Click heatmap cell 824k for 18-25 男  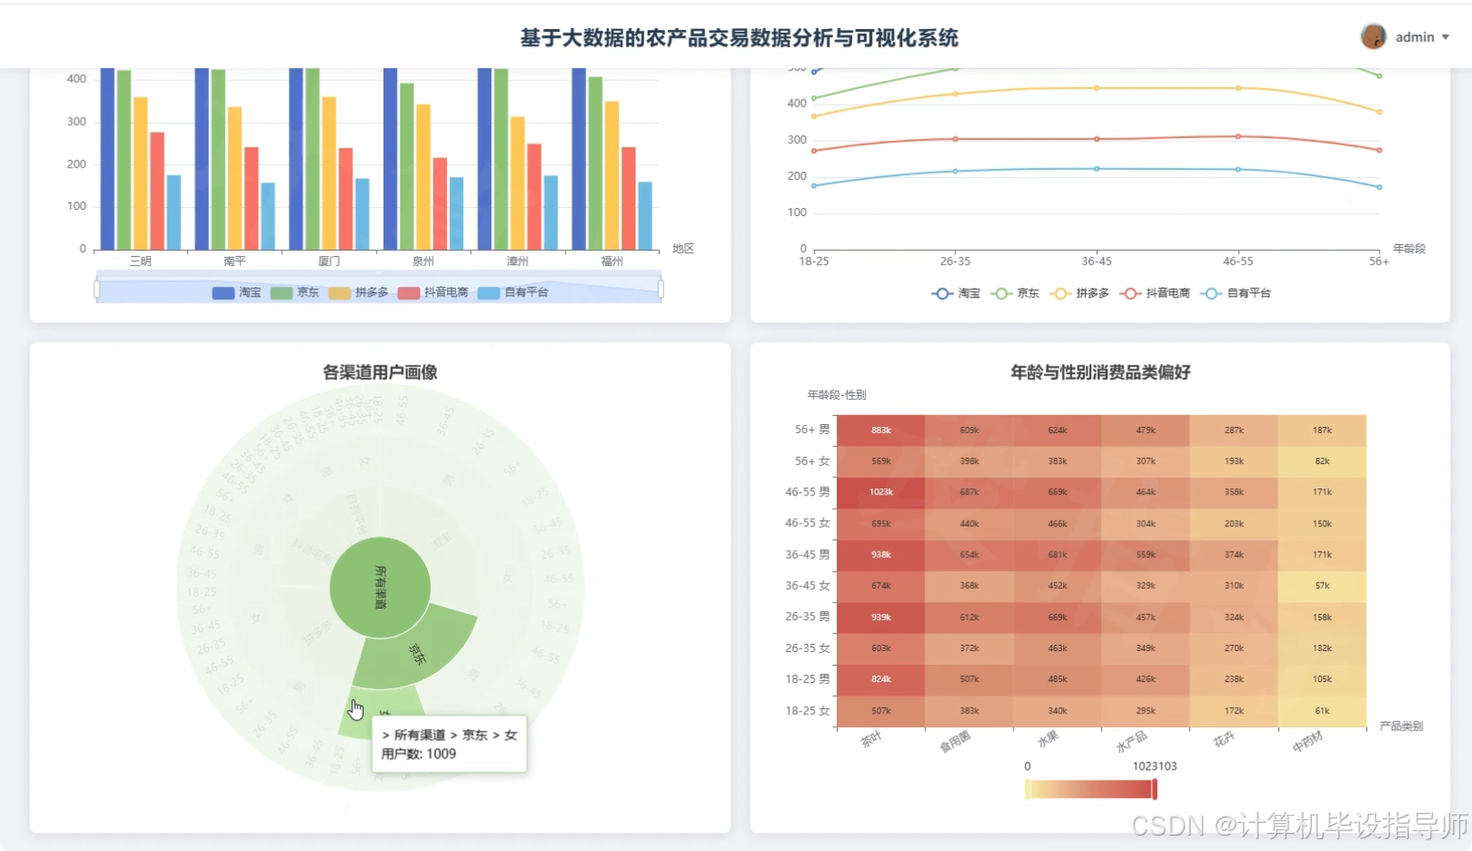coord(881,679)
